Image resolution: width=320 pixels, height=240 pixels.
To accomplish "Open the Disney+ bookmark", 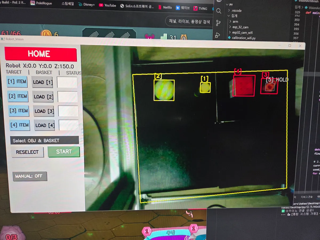I will click(x=86, y=5).
